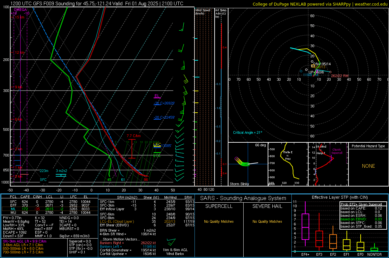389x258 pixels.
Task: Select the MU parcel row in the table
Action: point(50,213)
